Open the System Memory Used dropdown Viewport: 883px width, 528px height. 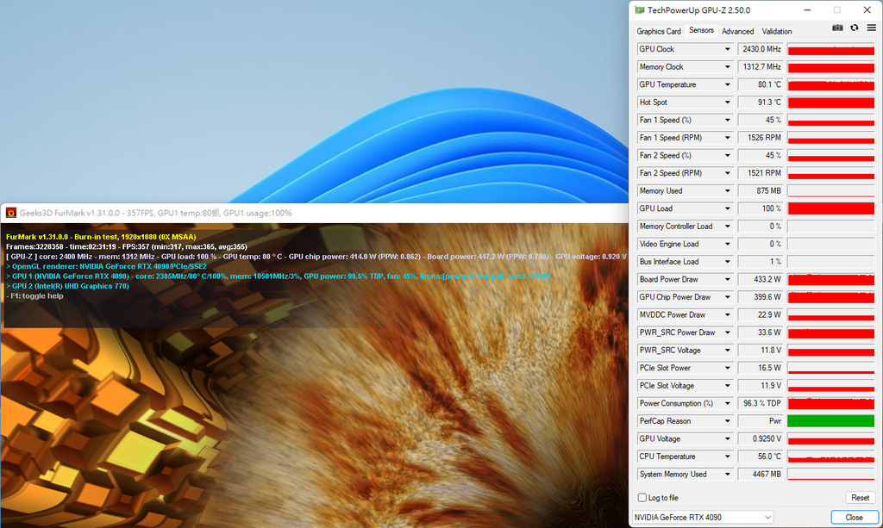pyautogui.click(x=727, y=475)
